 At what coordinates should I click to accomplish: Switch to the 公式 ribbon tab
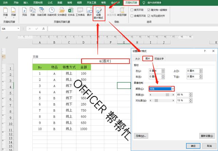click(x=50, y=3)
